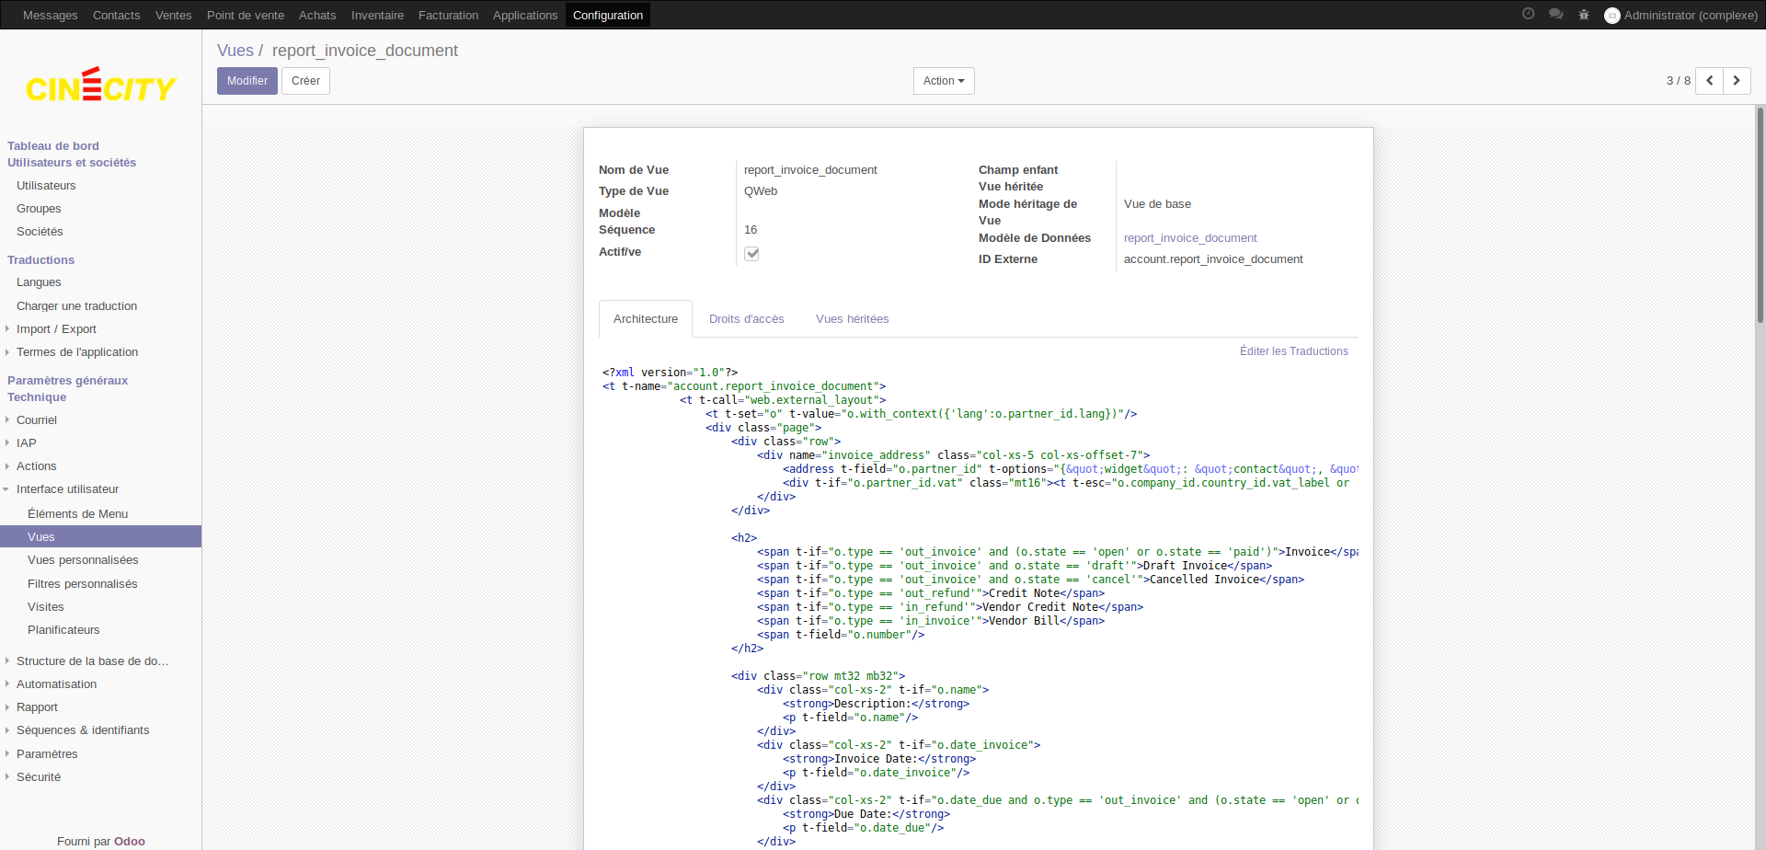
Task: Toggle the Actif/ve checkbox
Action: 751,254
